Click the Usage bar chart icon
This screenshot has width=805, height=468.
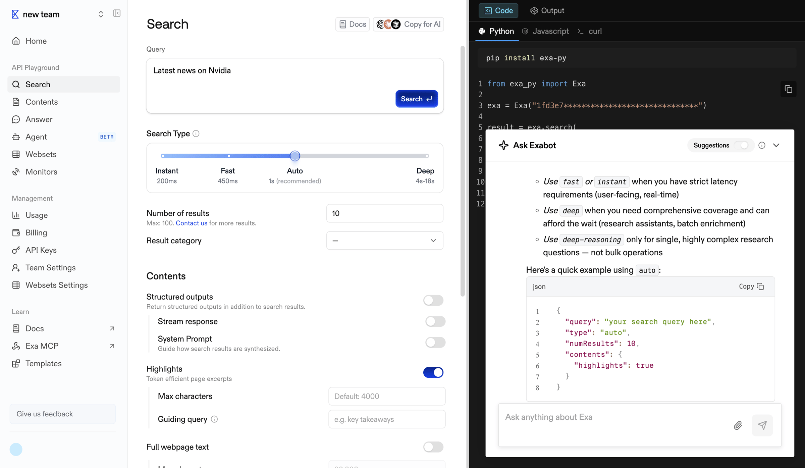coord(16,215)
